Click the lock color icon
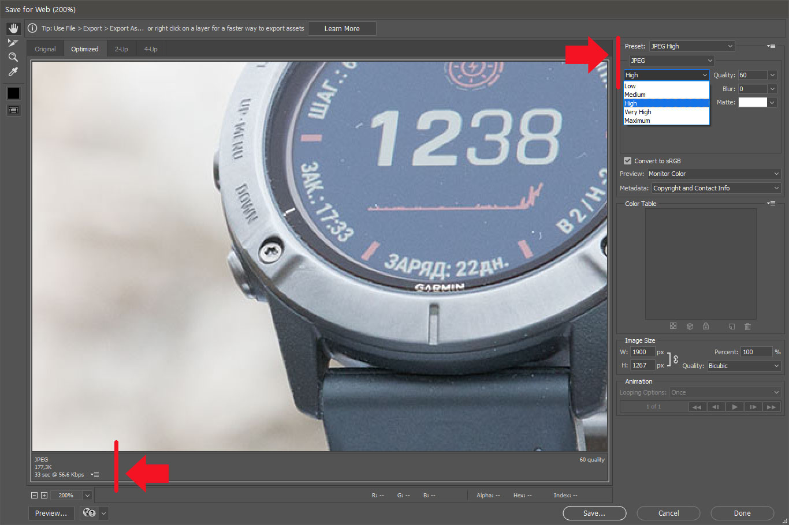The height and width of the screenshot is (525, 789). click(706, 327)
